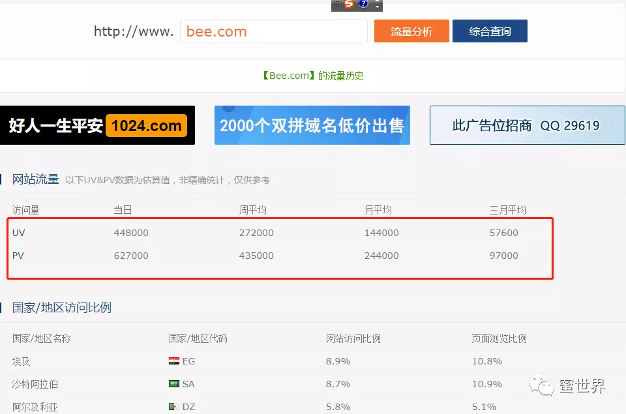Image resolution: width=626 pixels, height=414 pixels.
Task: Click the UV row label
Action: pyautogui.click(x=18, y=233)
